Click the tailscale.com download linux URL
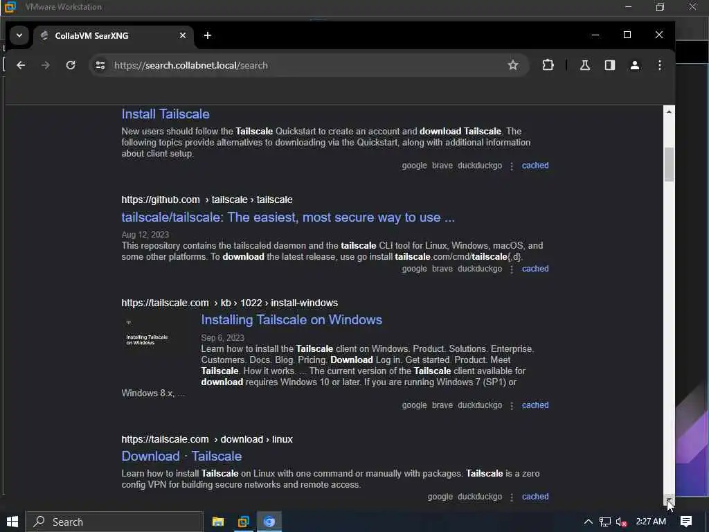 coord(207,439)
